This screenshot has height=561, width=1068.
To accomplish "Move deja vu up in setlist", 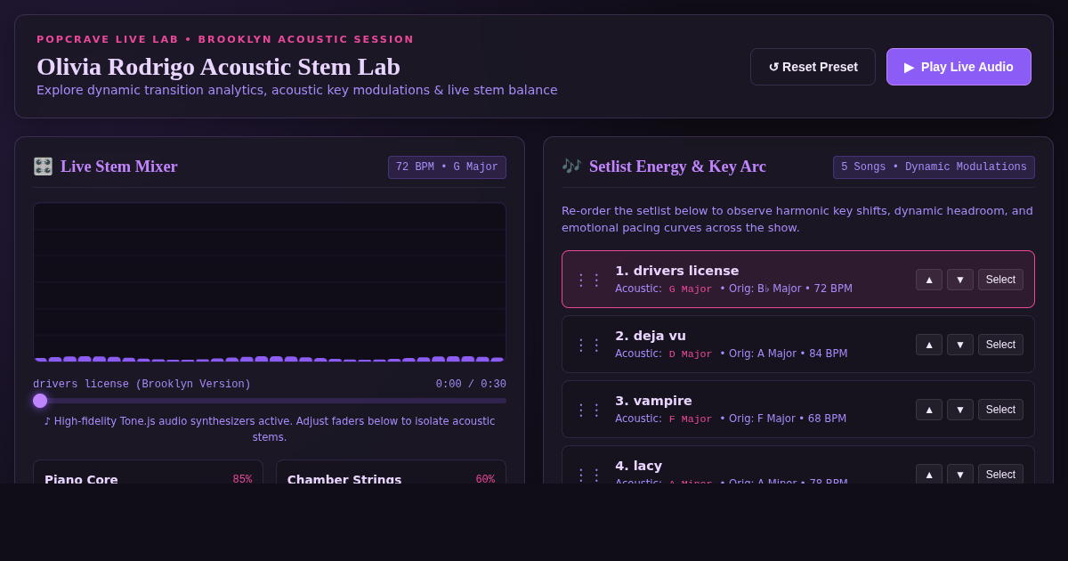I will (929, 345).
